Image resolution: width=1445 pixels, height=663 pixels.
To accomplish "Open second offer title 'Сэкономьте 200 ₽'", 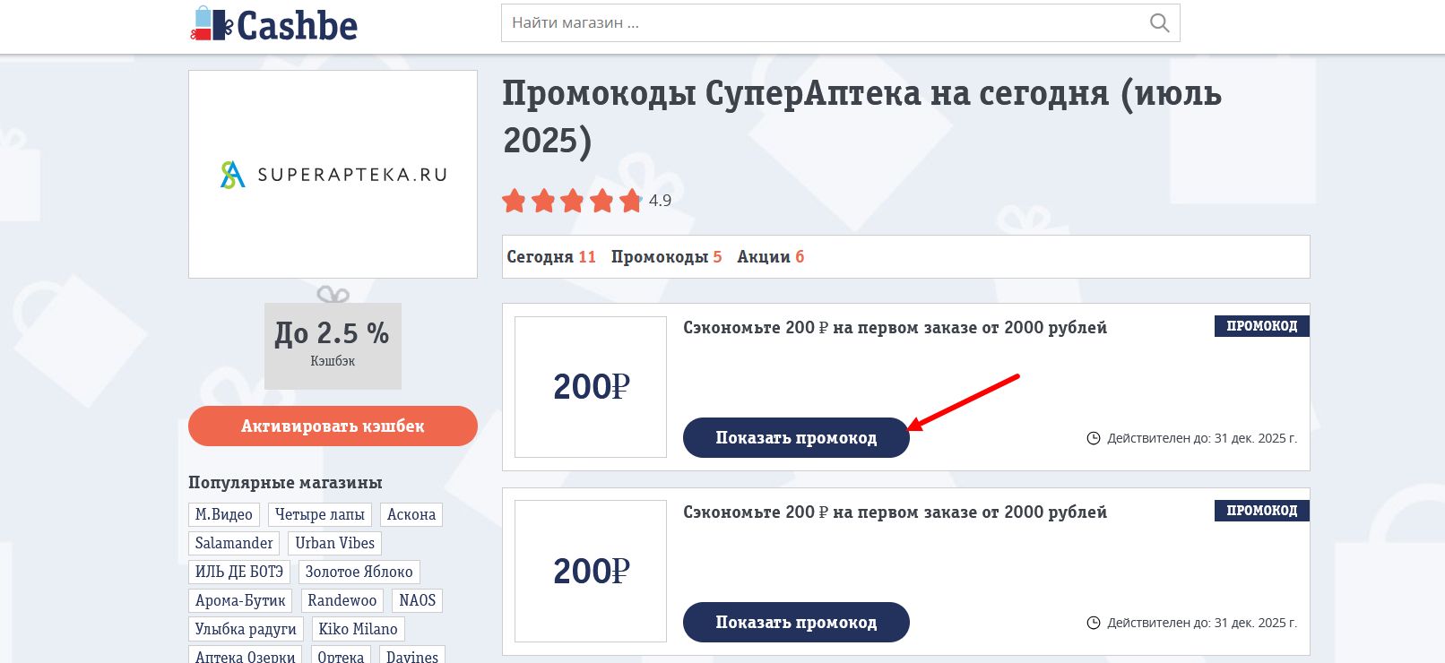I will pyautogui.click(x=895, y=512).
